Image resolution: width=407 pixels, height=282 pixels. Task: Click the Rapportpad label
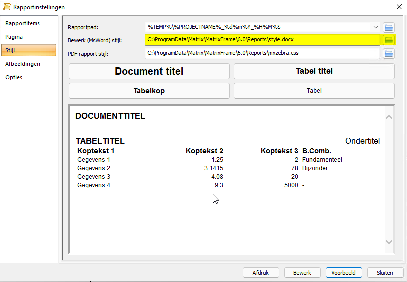tap(83, 27)
